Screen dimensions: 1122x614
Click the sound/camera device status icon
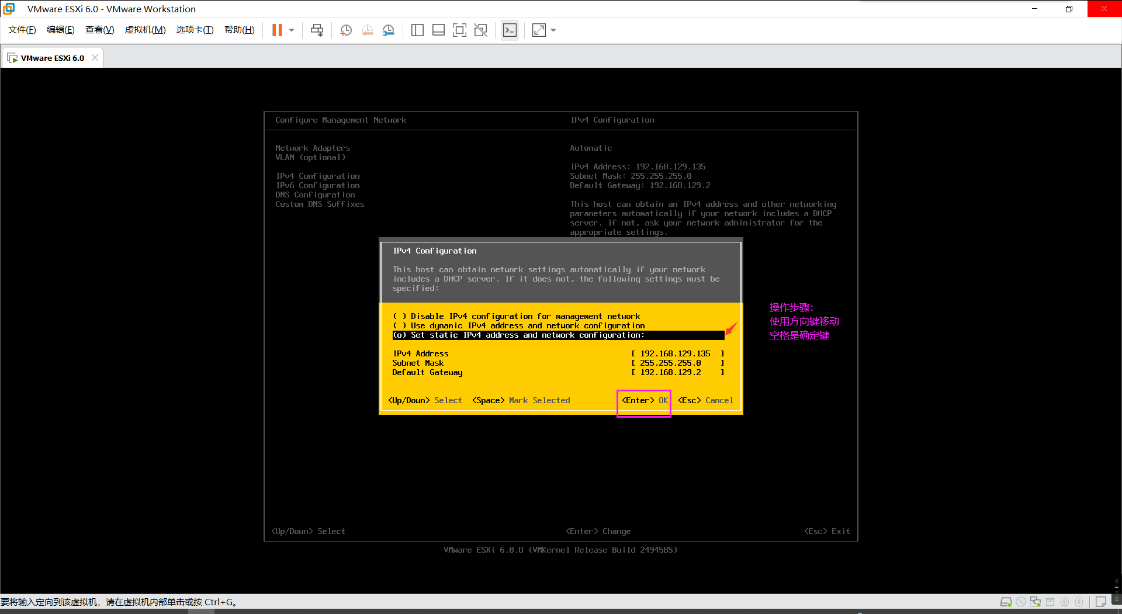point(1065,602)
